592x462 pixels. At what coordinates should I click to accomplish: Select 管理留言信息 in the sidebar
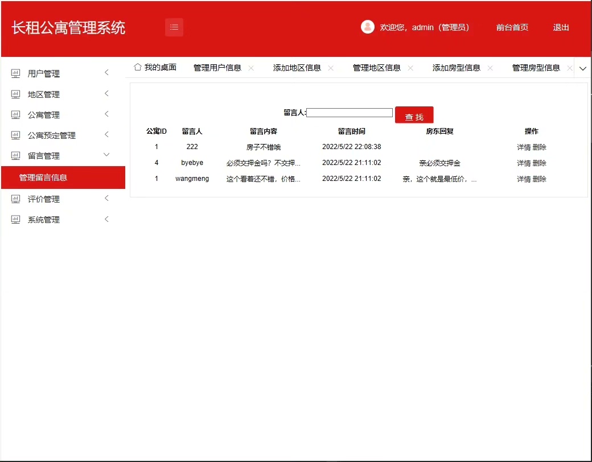tap(43, 178)
